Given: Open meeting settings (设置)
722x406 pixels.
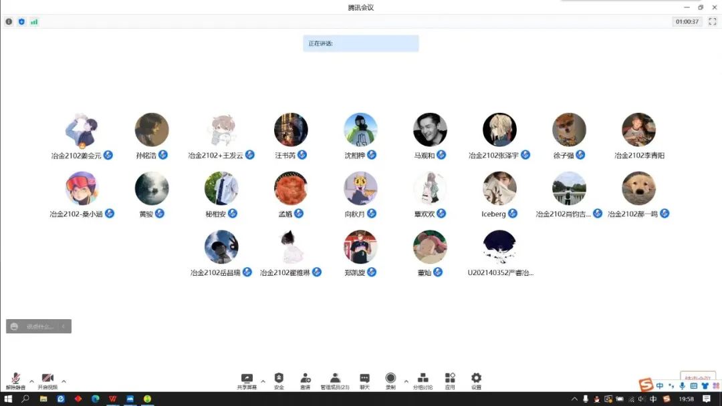Looking at the screenshot, I should (x=476, y=381).
